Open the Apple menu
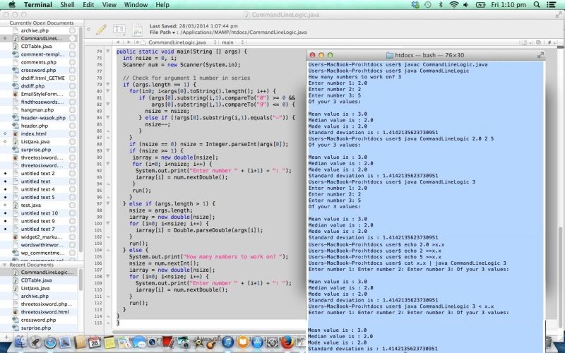 (x=12, y=5)
